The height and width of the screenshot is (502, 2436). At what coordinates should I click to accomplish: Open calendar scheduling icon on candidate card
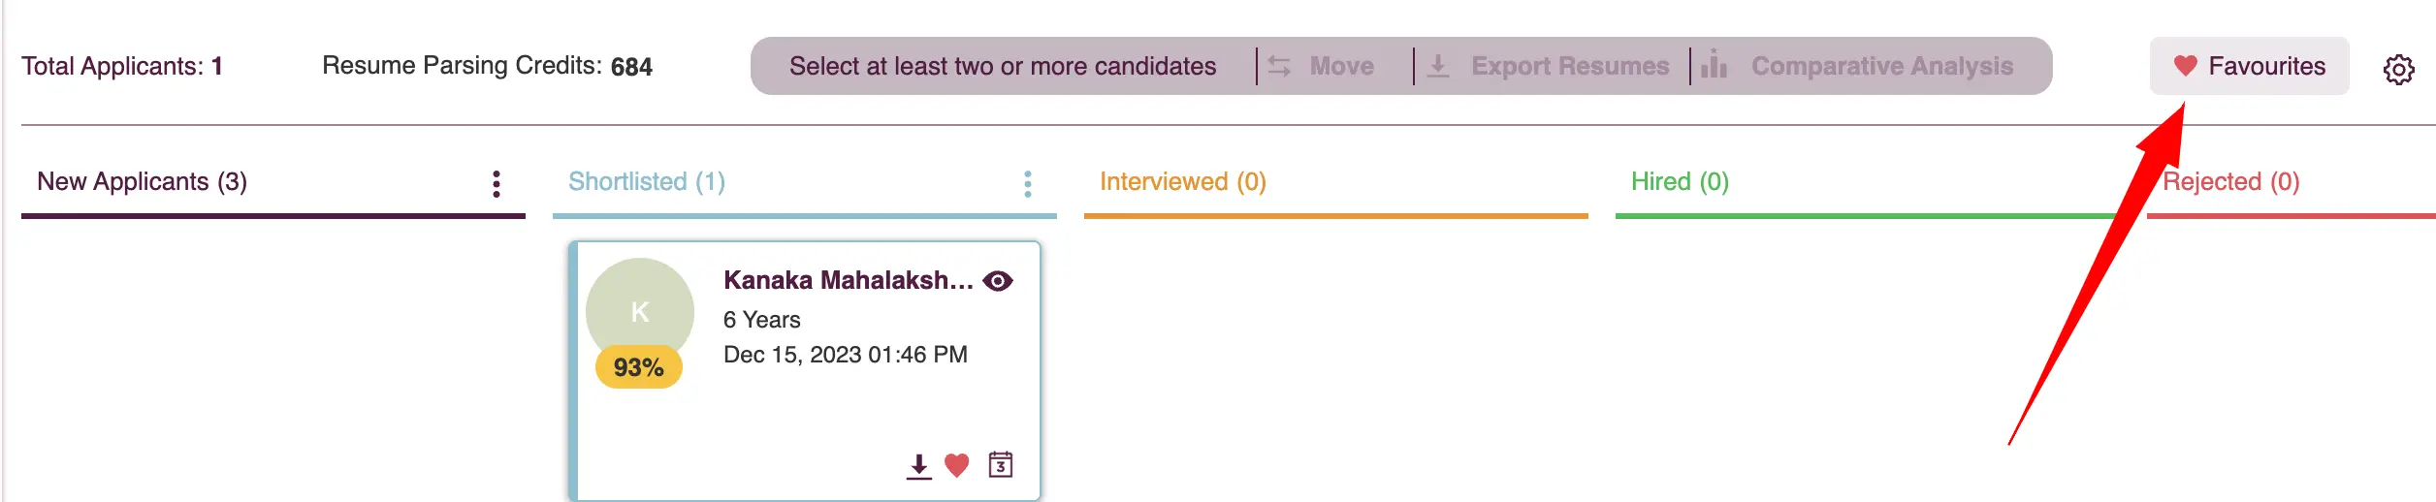(x=1001, y=465)
